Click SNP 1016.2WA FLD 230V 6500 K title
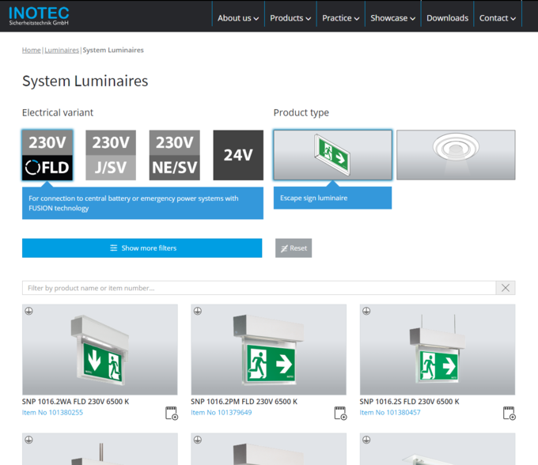The height and width of the screenshot is (465, 538). click(75, 402)
